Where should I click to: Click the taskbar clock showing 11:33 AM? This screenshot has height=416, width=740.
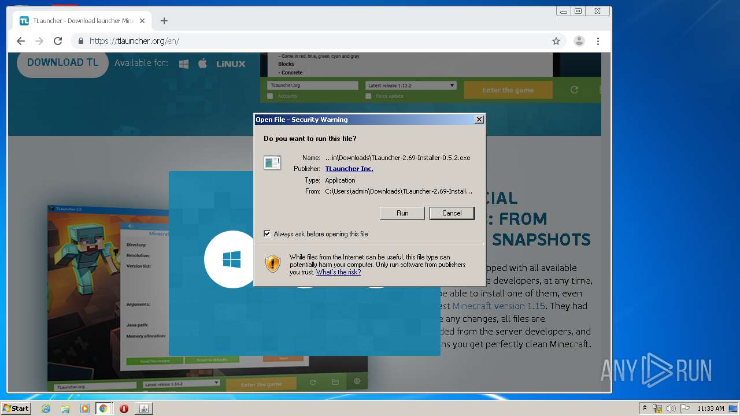click(711, 408)
